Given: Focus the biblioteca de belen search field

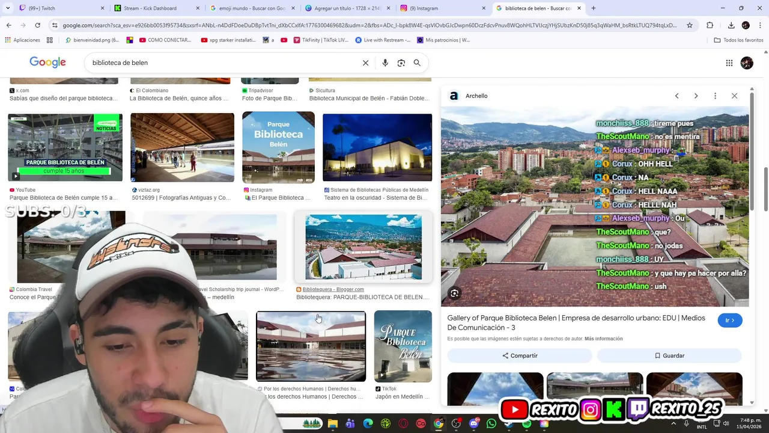Looking at the screenshot, I should [222, 63].
